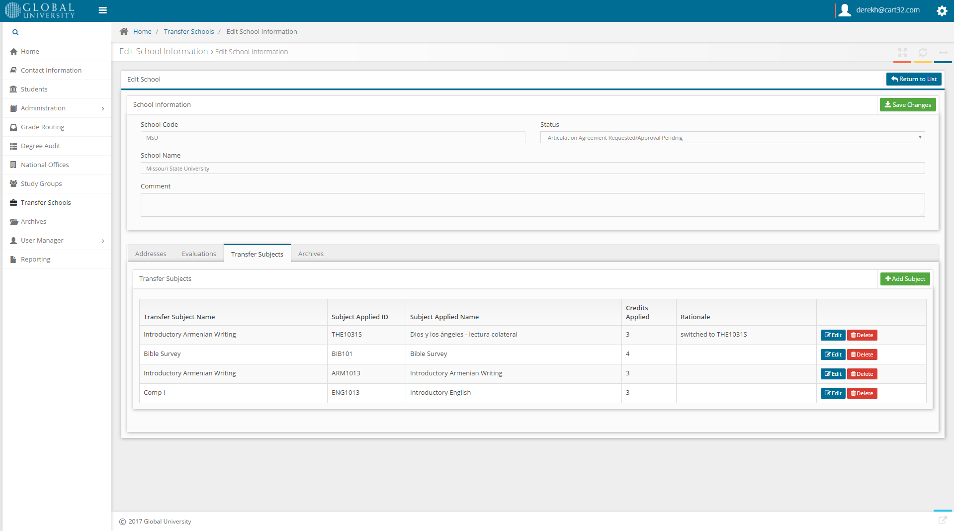Open National Offices in sidebar
The height and width of the screenshot is (531, 954).
pos(57,165)
